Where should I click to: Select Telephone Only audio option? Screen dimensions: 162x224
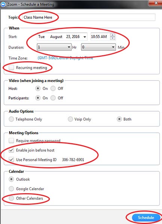[x=11, y=119]
